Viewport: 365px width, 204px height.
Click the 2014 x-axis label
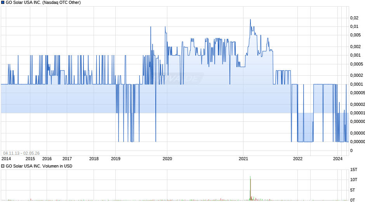click(6, 159)
